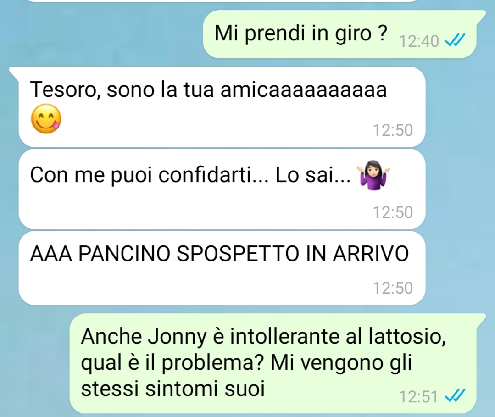Image resolution: width=495 pixels, height=417 pixels.
Task: Tap the 12:50 timestamp under PANCINO message
Action: coord(393,288)
